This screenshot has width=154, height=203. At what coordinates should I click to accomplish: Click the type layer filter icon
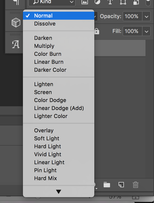[x=110, y=2]
